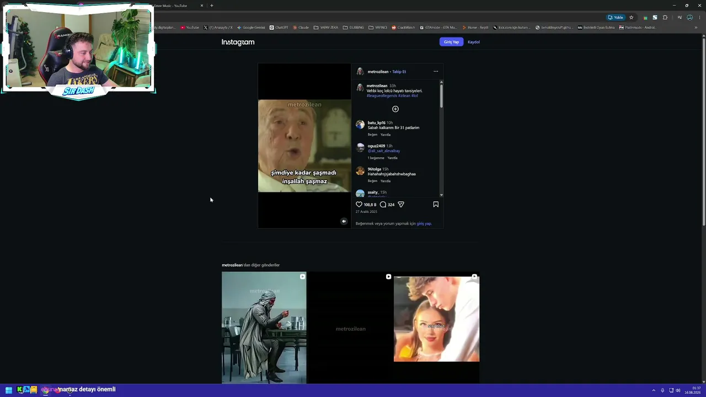Screen dimensions: 706x397
Task: Open the ssaity_ commenter username
Action: pos(373,192)
